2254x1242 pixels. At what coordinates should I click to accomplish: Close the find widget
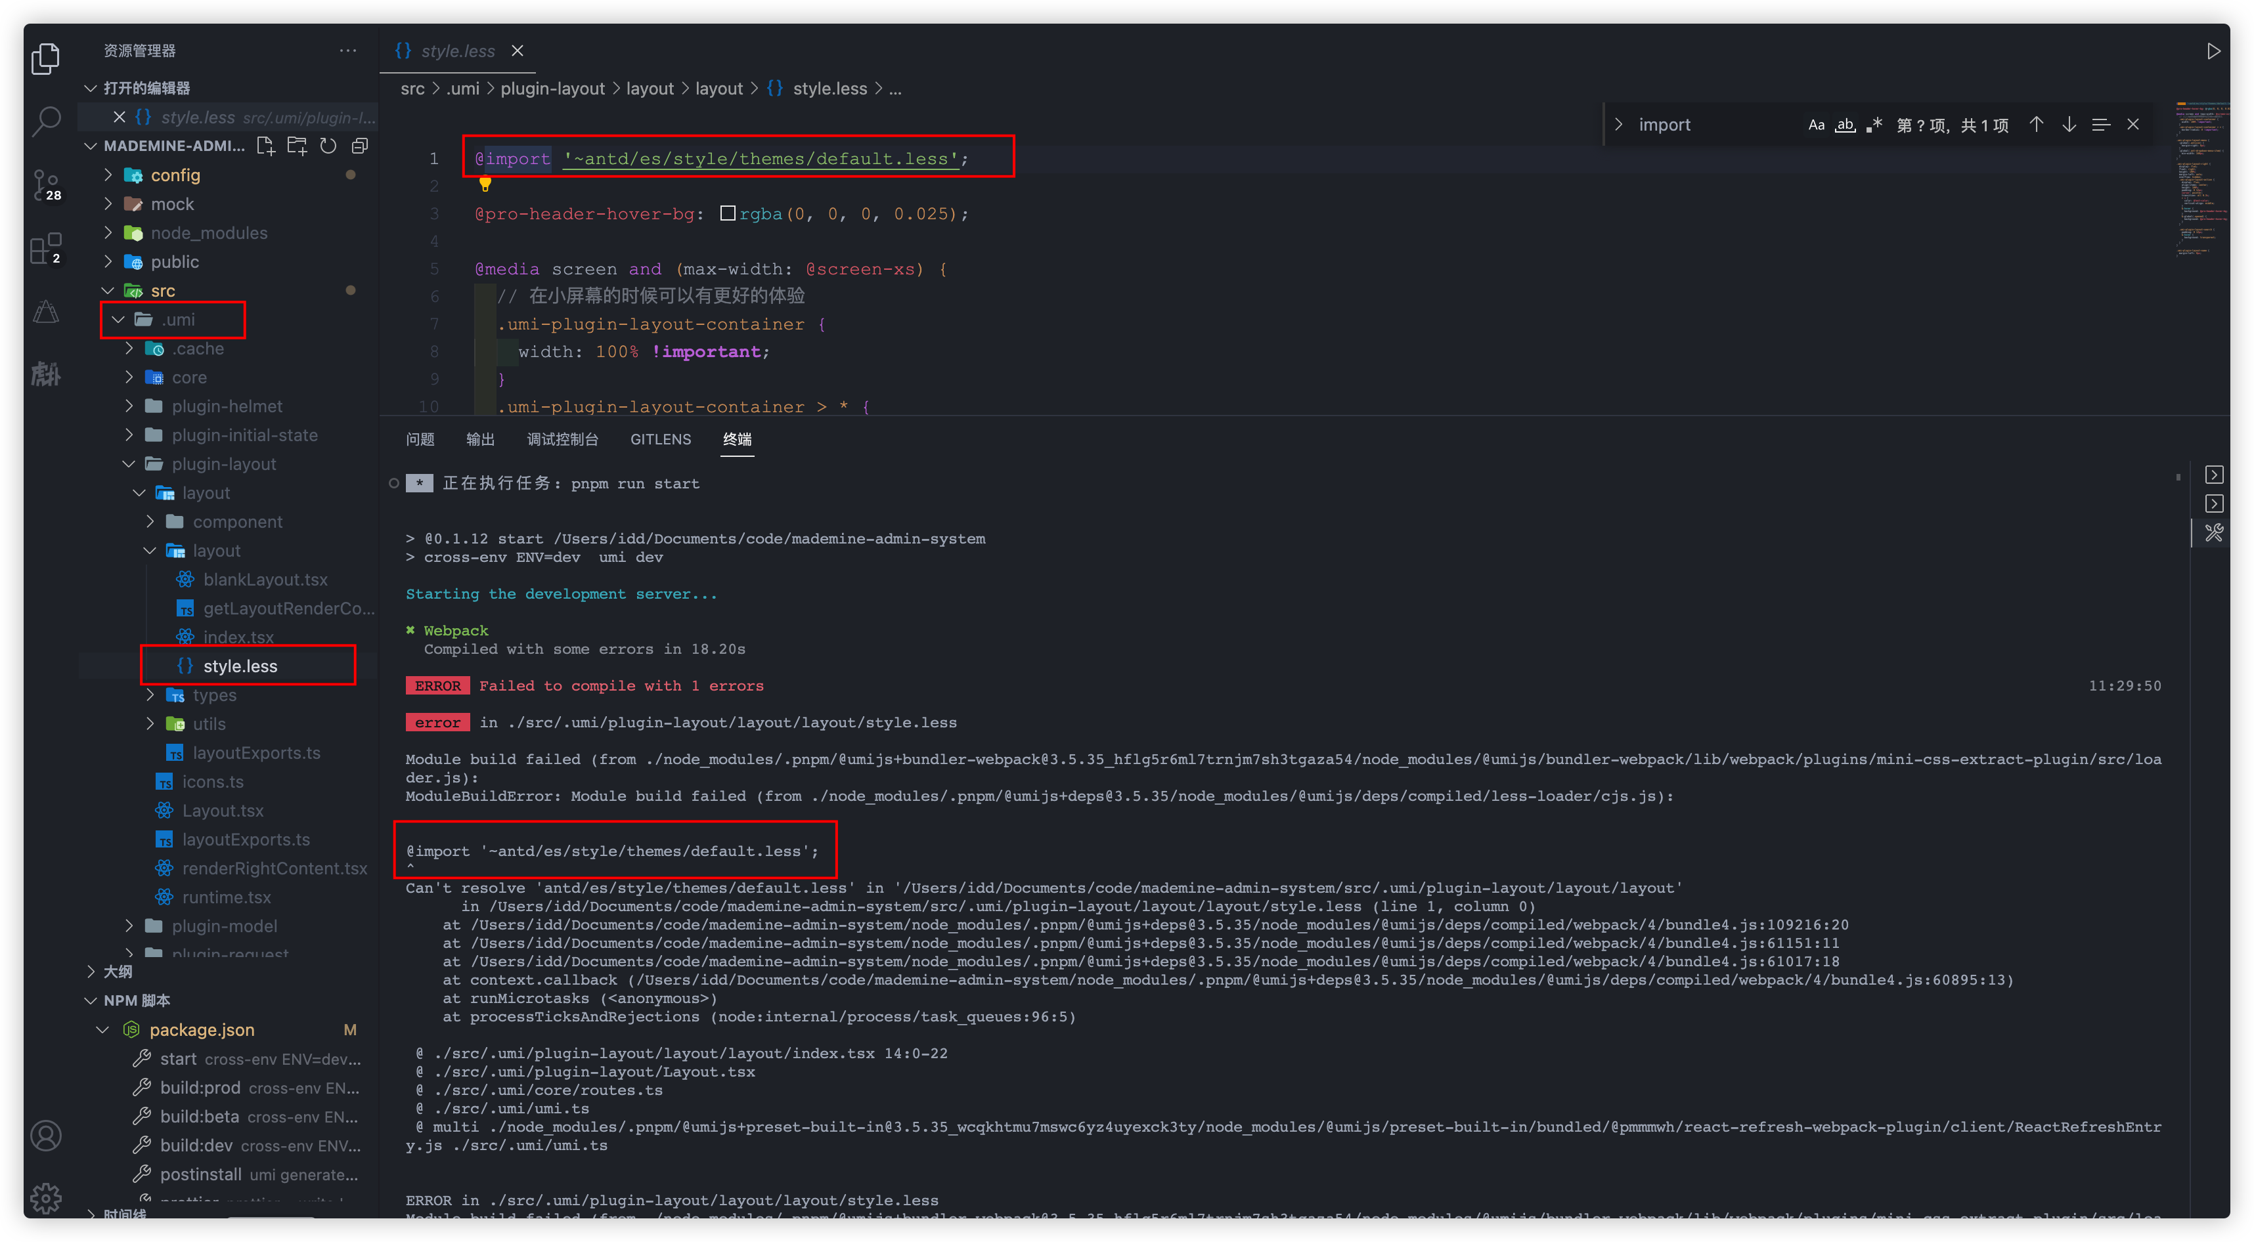point(2133,124)
